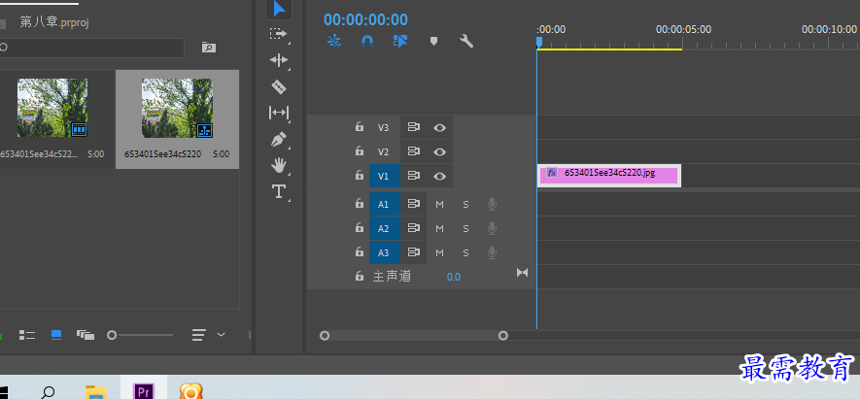Viewport: 860px width, 399px height.
Task: Click left handle of timeline zoom bar
Action: 325,335
